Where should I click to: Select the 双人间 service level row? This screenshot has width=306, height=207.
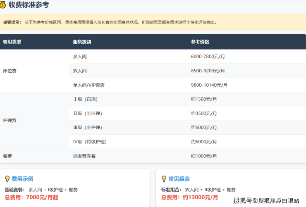[80, 71]
